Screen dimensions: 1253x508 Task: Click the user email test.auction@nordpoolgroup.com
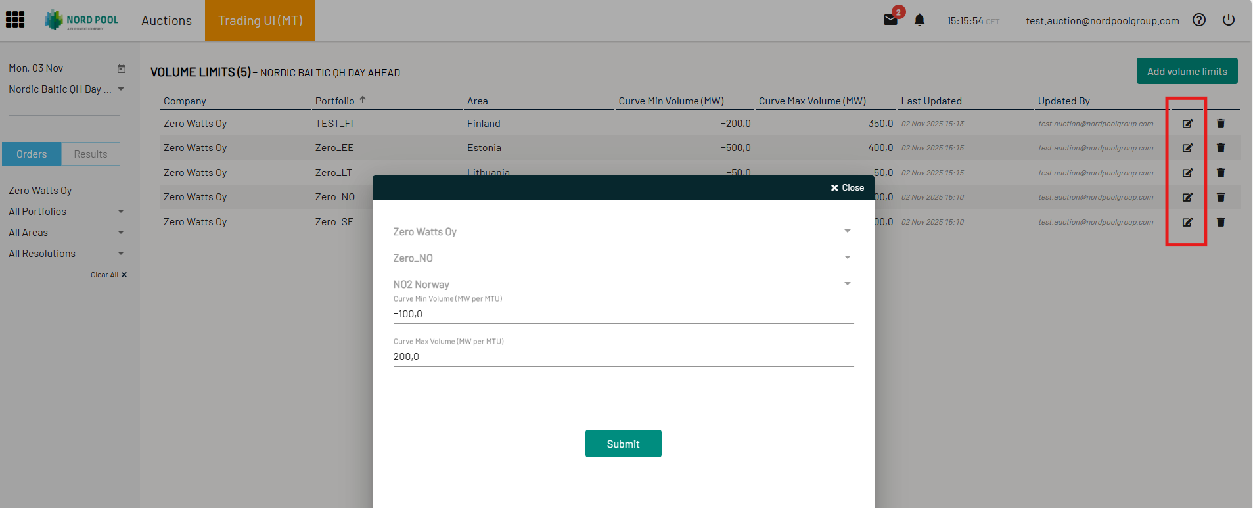click(1103, 21)
